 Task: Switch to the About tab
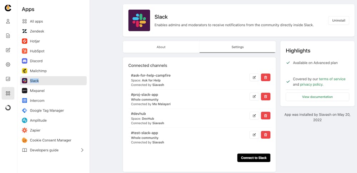(161, 47)
